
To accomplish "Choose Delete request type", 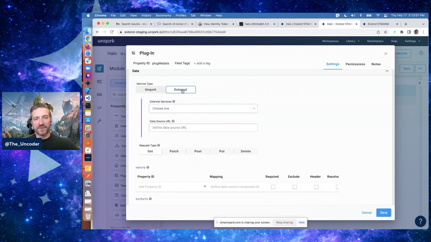I will point(246,151).
